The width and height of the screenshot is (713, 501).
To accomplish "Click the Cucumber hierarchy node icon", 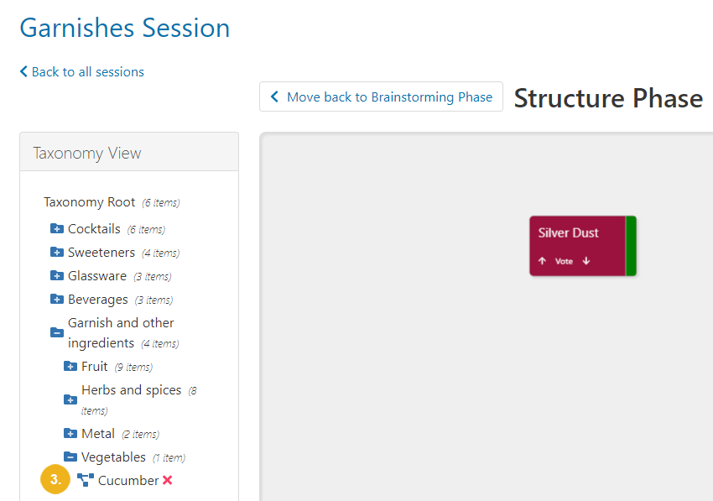I will pos(85,480).
